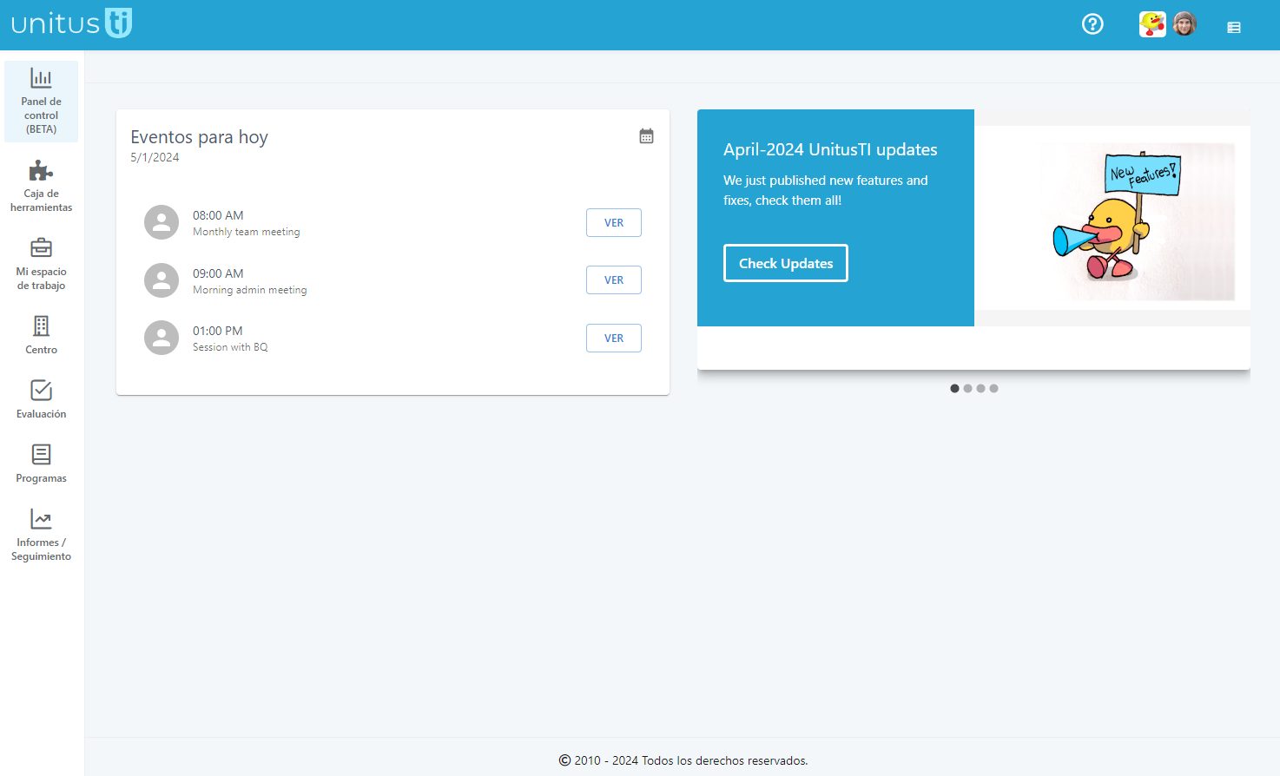Open the profile avatar picture

coord(1184,23)
